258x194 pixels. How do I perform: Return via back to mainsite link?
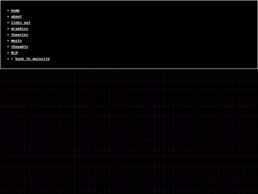coord(32,59)
